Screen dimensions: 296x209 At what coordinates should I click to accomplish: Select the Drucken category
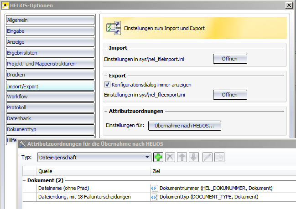coord(50,75)
